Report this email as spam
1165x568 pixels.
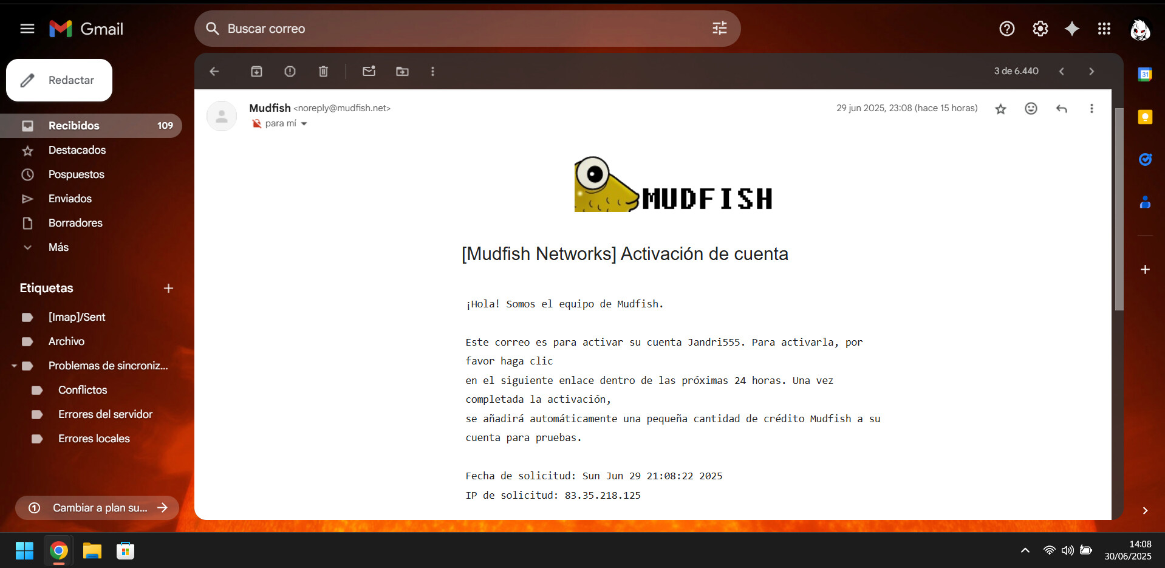coord(290,71)
